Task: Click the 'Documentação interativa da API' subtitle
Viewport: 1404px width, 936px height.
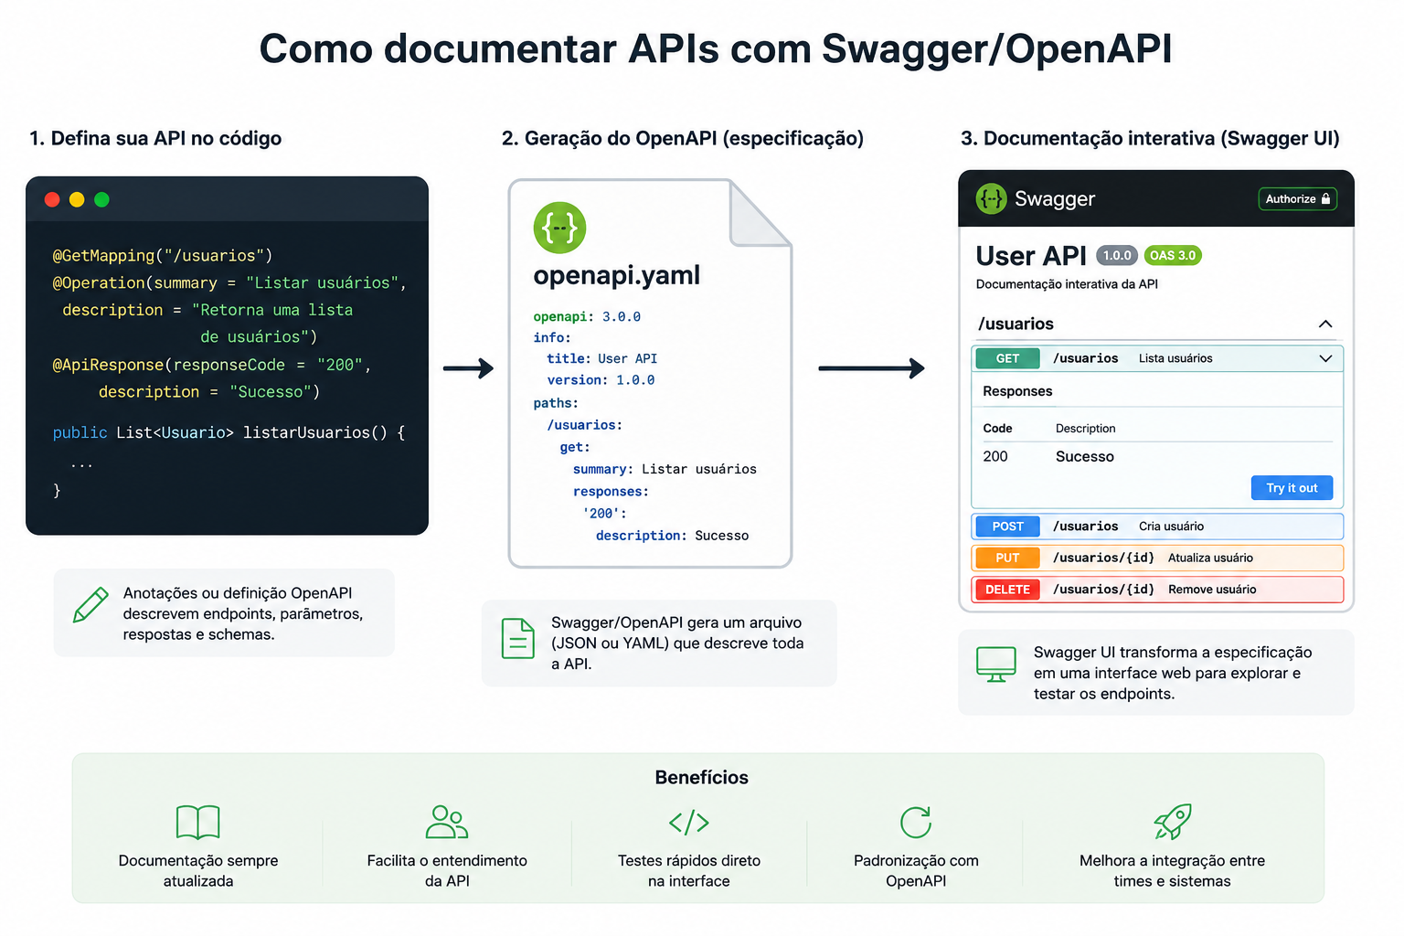Action: pos(1067,284)
